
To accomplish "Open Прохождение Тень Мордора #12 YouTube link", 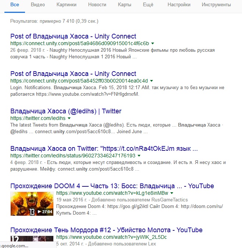I will 106,230.
